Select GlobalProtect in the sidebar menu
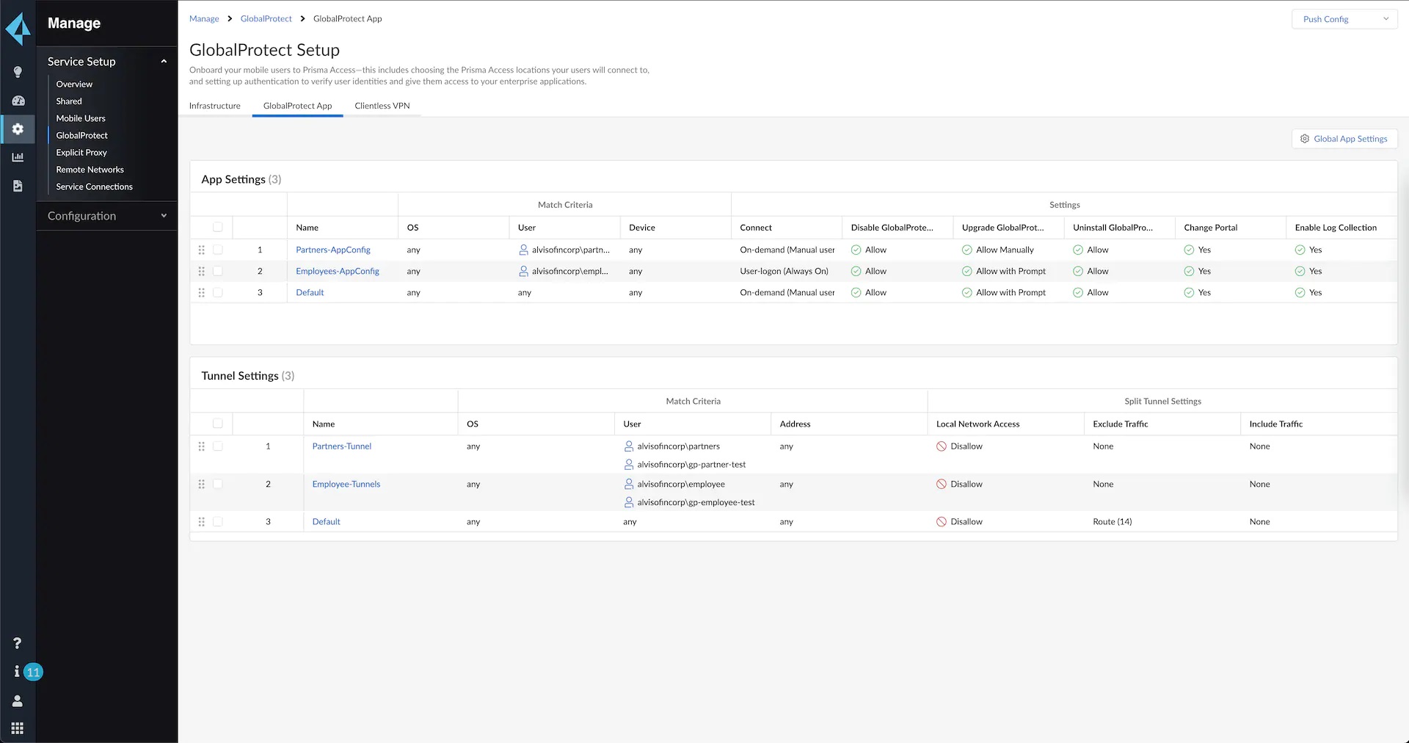The width and height of the screenshot is (1409, 743). 82,135
